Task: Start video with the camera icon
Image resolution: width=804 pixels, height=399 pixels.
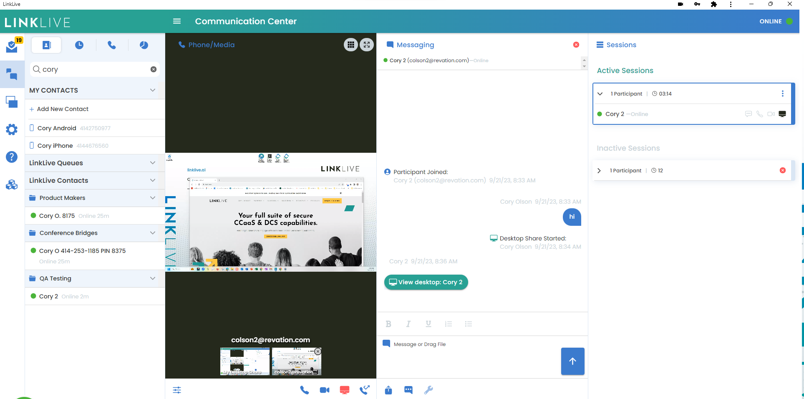Action: tap(324, 390)
